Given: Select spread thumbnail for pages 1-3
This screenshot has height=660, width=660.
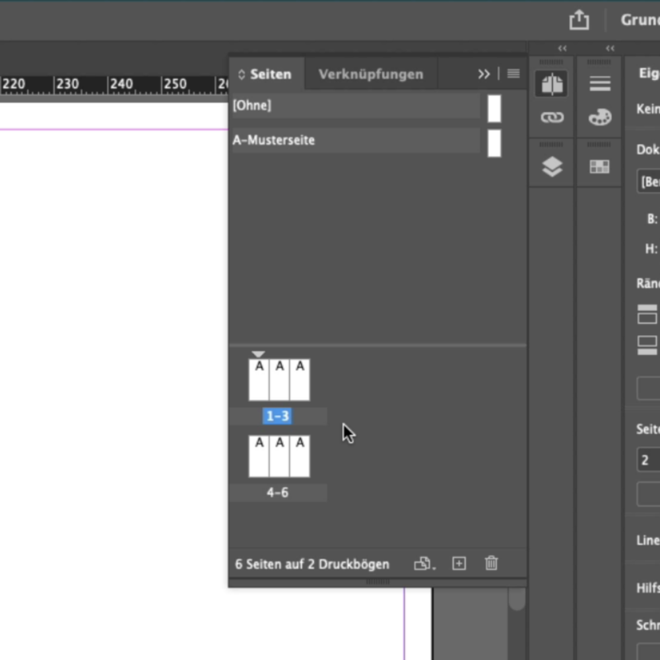Looking at the screenshot, I should pyautogui.click(x=279, y=379).
